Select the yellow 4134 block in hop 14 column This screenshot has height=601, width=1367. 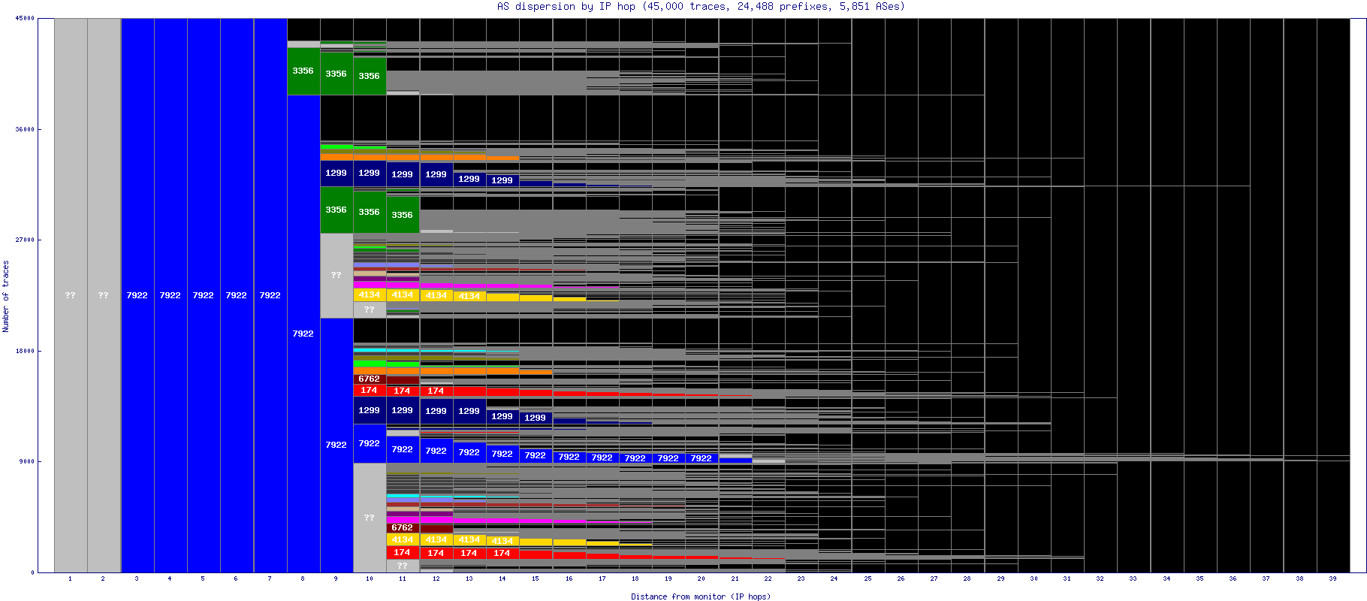[x=502, y=541]
